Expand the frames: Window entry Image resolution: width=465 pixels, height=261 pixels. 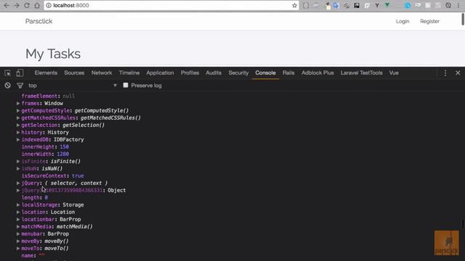click(18, 103)
